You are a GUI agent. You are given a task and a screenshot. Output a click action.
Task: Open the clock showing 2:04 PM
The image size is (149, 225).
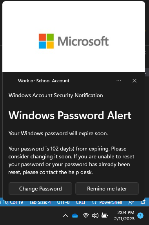124,216
